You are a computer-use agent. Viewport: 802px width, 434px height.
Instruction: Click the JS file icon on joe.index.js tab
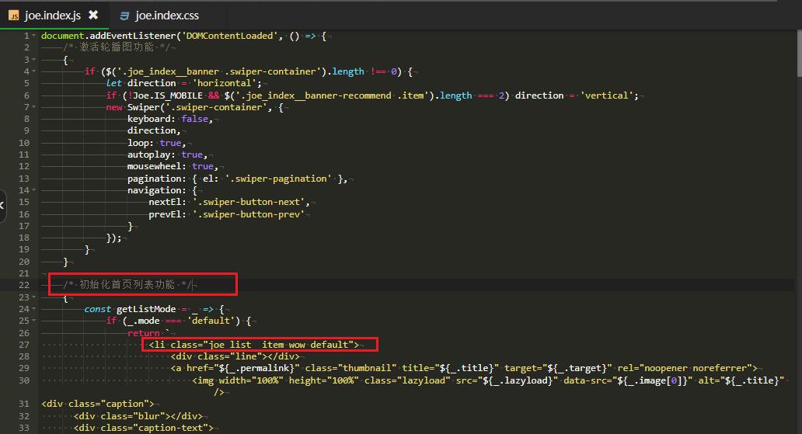pos(14,16)
